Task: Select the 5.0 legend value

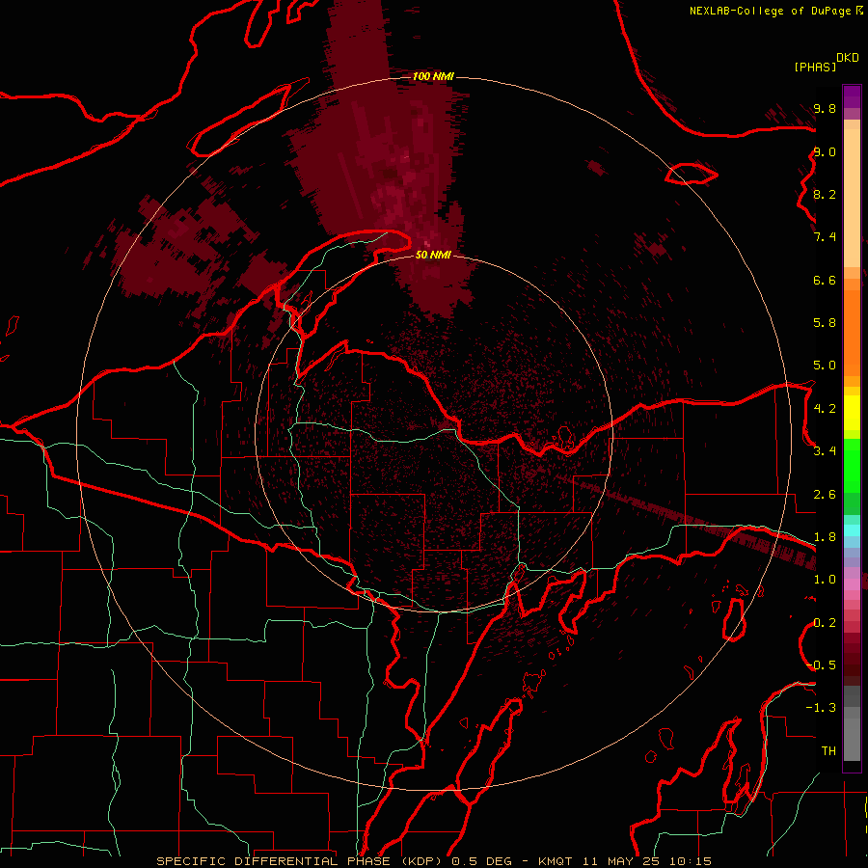Action: 825,366
